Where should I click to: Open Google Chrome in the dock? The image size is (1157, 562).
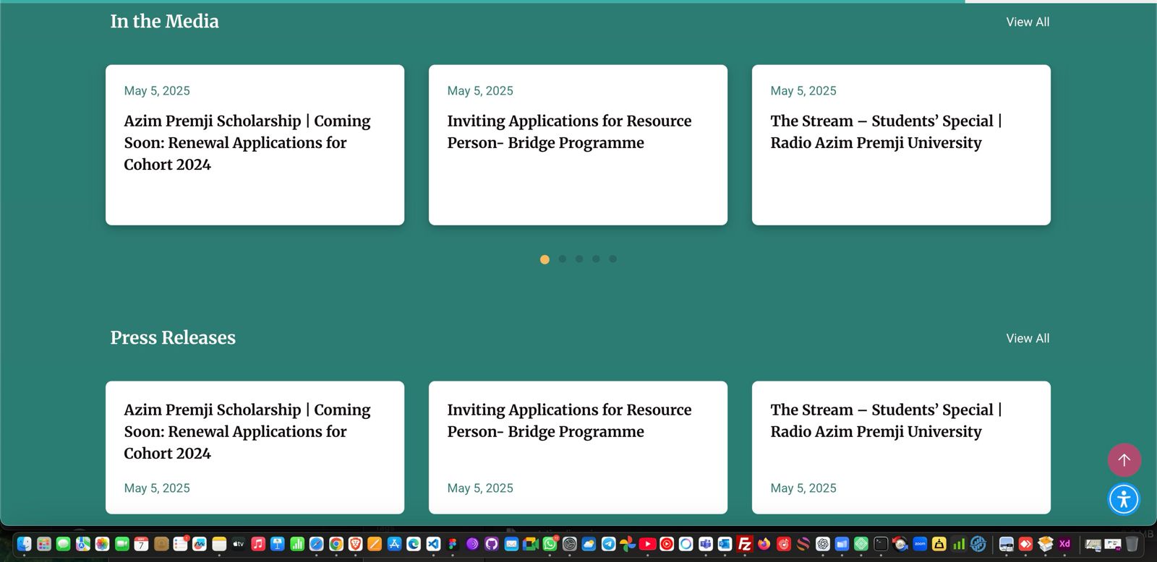(336, 544)
